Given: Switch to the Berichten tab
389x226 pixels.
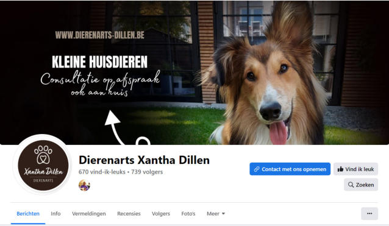Looking at the screenshot, I should tap(28, 214).
